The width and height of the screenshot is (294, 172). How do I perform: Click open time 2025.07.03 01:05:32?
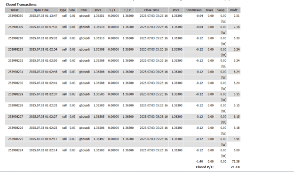pyautogui.click(x=43, y=38)
